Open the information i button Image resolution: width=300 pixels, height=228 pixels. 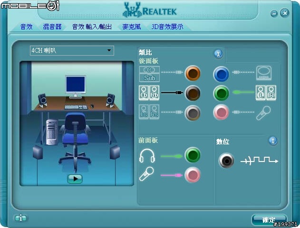[20, 218]
